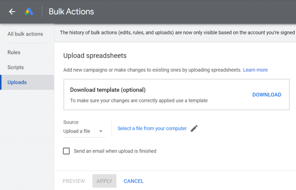The width and height of the screenshot is (296, 190).
Task: Open All bulk actions
Action: click(x=25, y=34)
